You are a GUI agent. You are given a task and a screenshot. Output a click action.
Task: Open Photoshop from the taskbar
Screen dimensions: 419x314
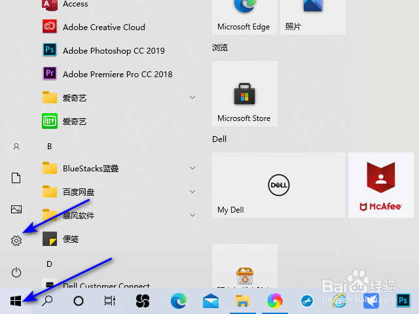coord(403,301)
